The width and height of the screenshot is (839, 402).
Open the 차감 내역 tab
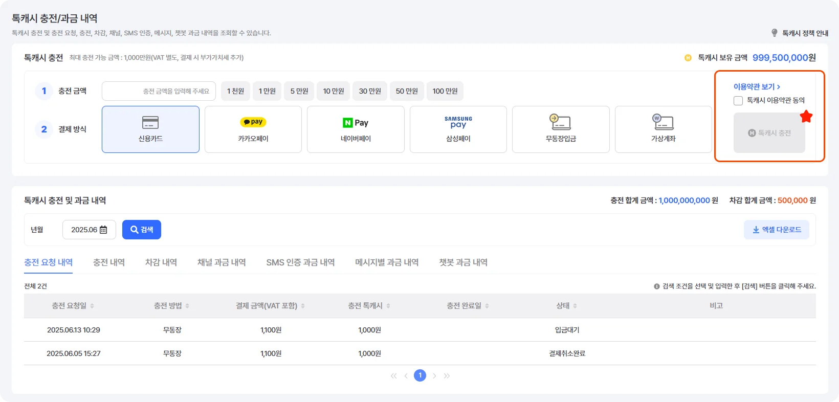tap(161, 262)
